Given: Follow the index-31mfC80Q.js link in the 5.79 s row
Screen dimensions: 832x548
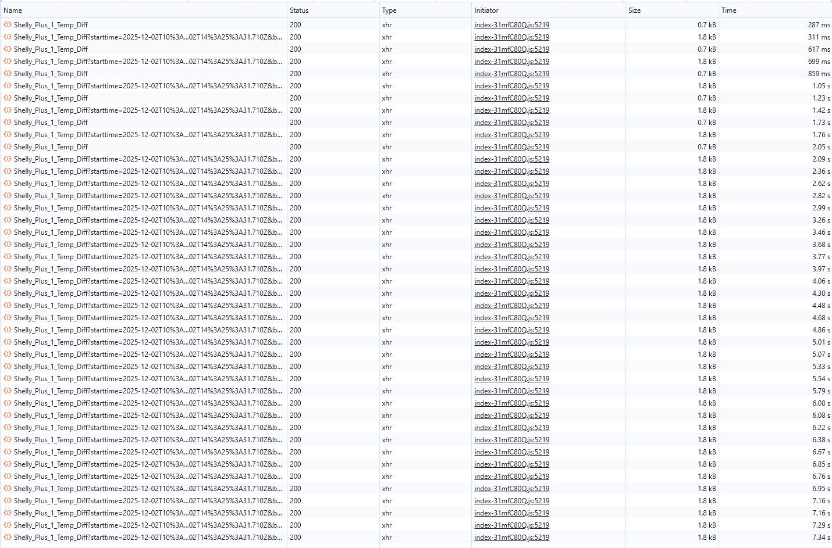Looking at the screenshot, I should click(511, 391).
